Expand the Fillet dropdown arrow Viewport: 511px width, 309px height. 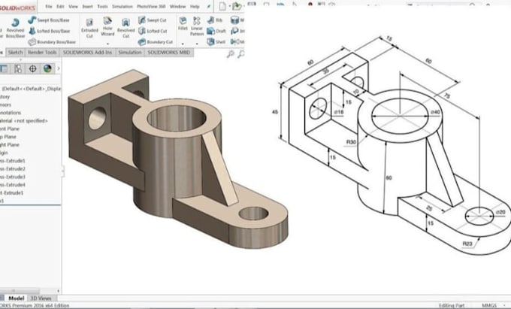[183, 44]
